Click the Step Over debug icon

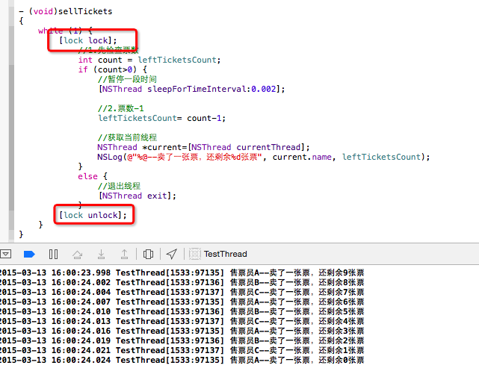pyautogui.click(x=77, y=254)
